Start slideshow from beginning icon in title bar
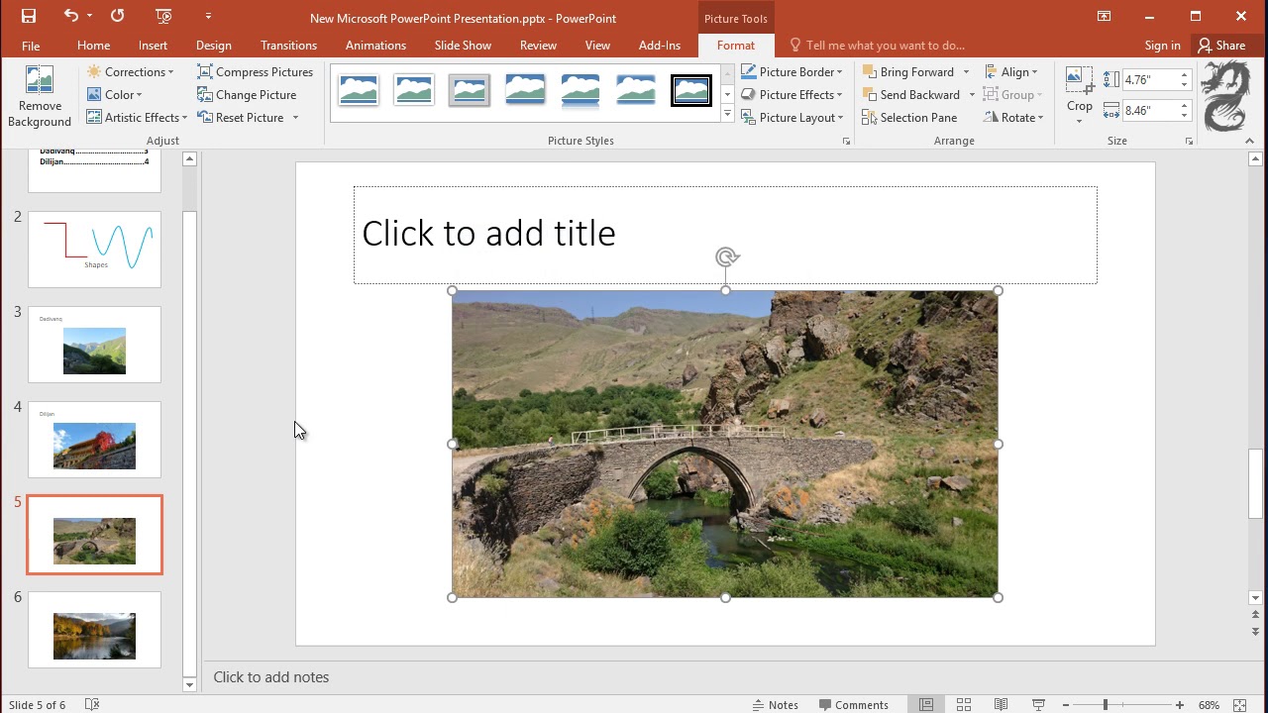The image size is (1268, 713). (163, 16)
